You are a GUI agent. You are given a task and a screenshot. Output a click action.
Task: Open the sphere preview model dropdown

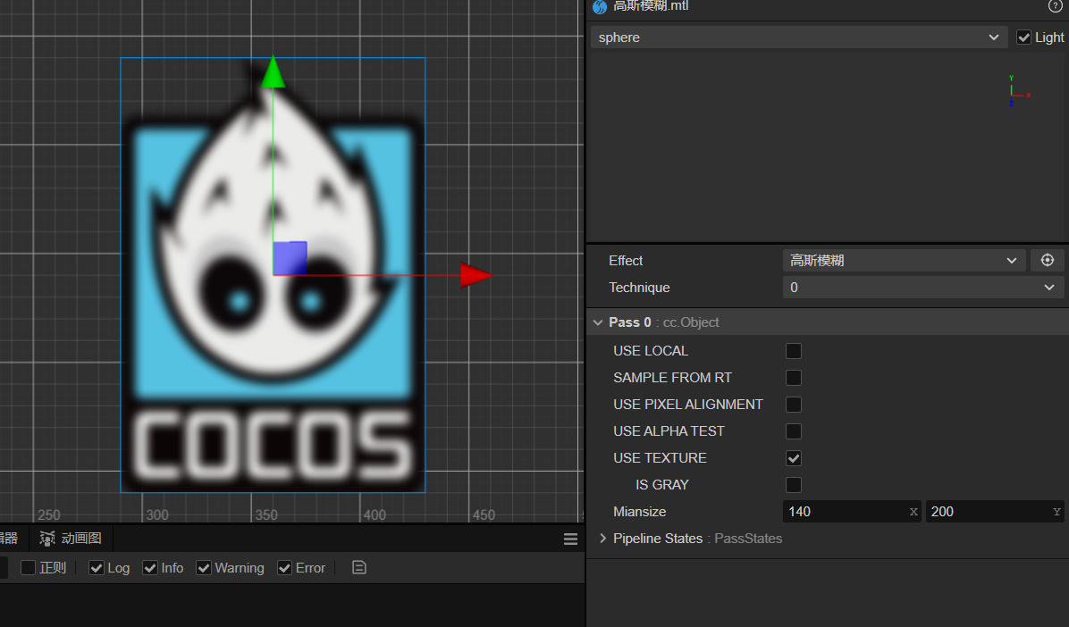(799, 38)
